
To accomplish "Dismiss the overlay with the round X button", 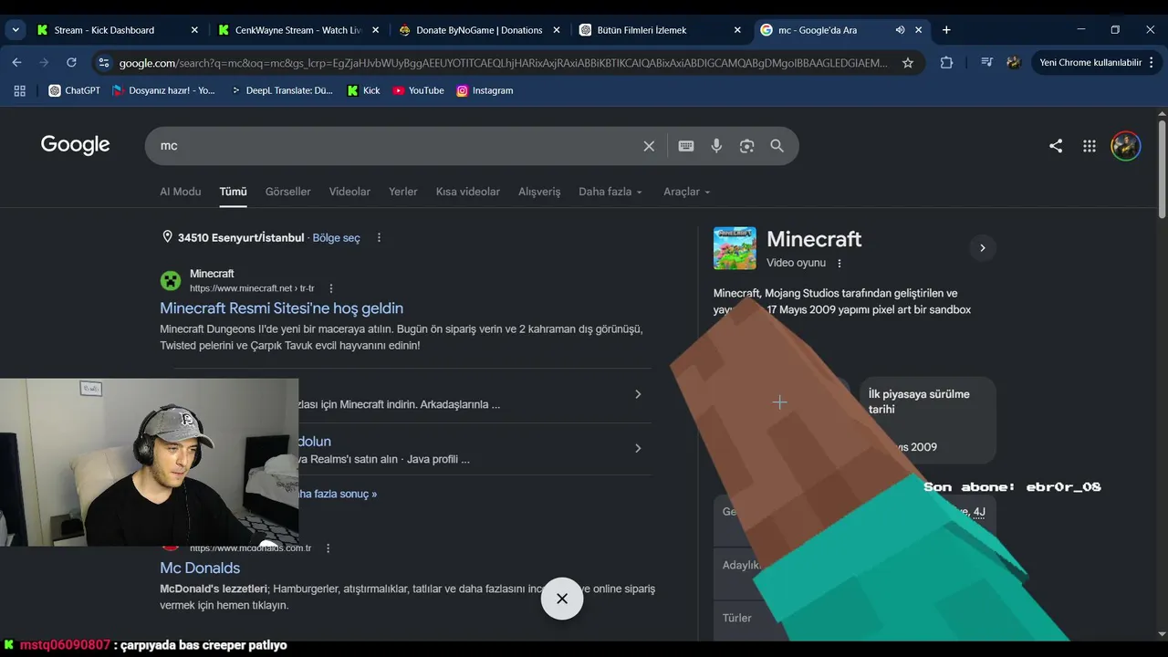I will [562, 599].
